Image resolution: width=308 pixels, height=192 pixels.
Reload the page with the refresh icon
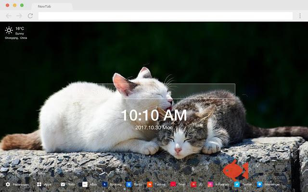(30, 16)
